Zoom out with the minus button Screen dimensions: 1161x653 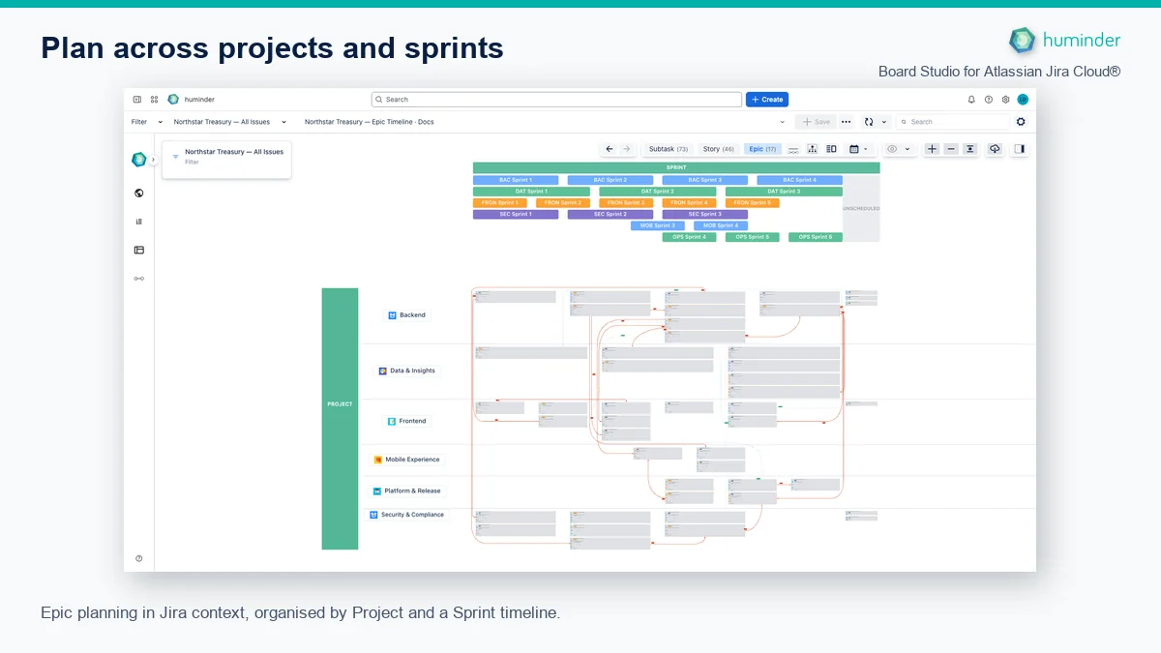pyautogui.click(x=951, y=149)
